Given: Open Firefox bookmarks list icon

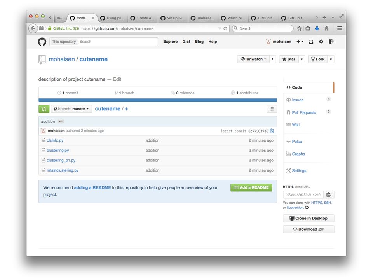Looking at the screenshot, I should click(308, 28).
